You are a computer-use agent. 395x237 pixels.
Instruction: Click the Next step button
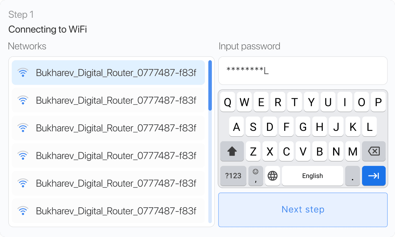[303, 210]
